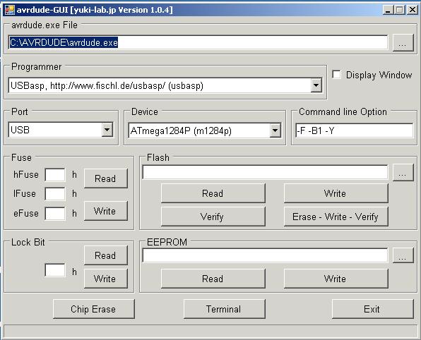Click the Exit button
The image size is (421, 340).
point(373,309)
